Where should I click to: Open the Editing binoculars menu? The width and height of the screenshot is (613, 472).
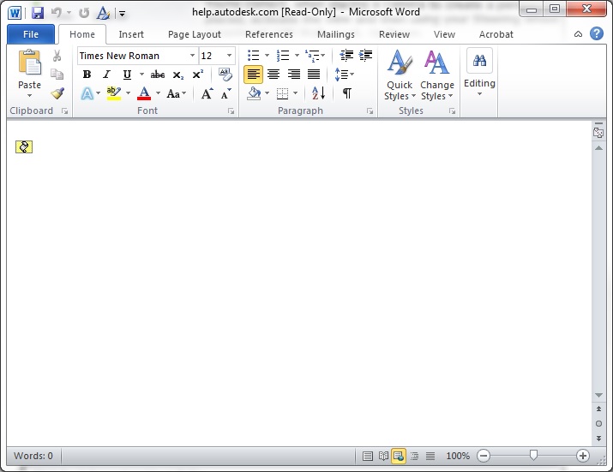480,72
